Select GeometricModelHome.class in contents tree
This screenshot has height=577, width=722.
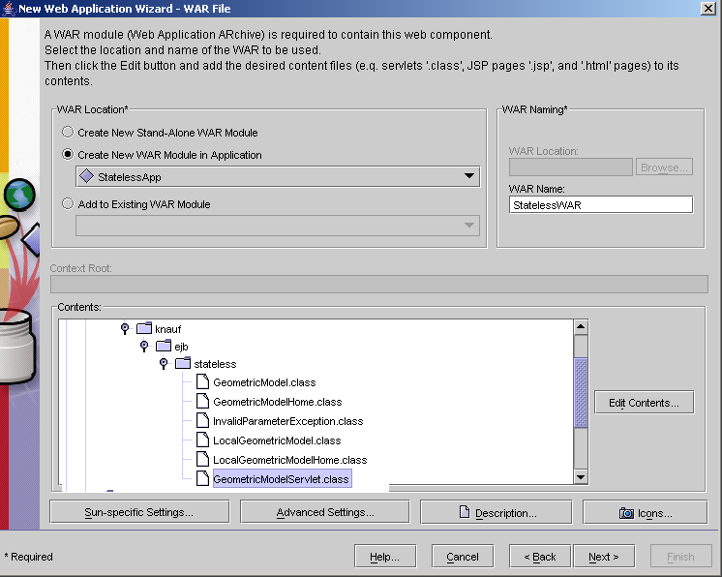(x=277, y=402)
